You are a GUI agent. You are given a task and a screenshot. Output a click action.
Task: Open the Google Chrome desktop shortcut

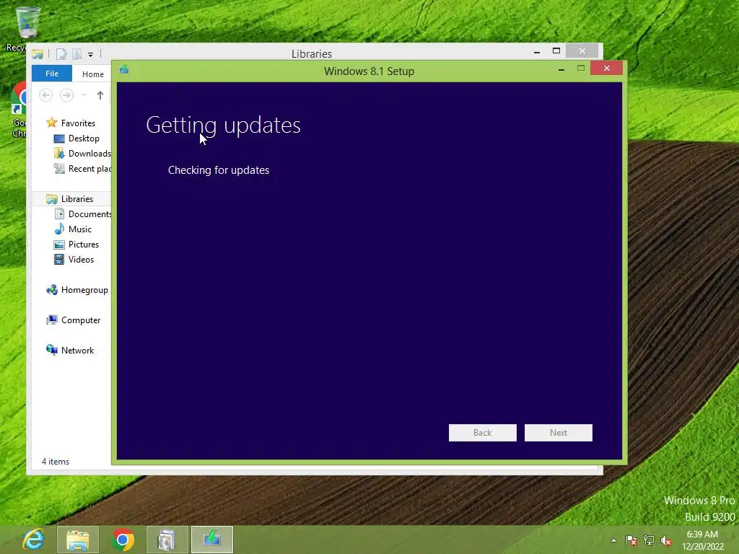tap(19, 99)
